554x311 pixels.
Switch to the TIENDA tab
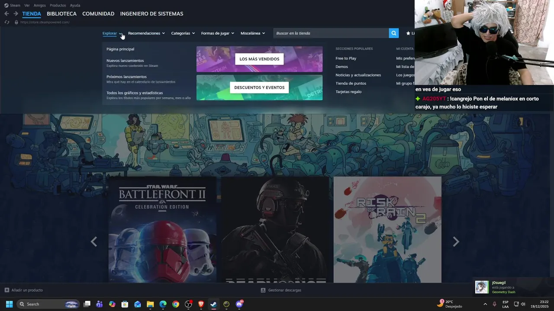[32, 14]
